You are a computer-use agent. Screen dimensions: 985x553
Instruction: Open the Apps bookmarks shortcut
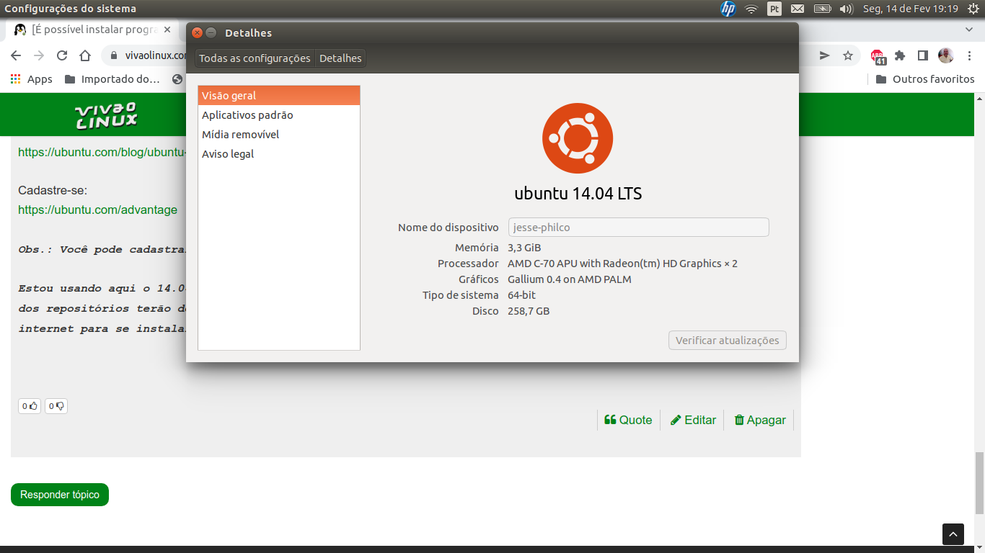point(32,79)
